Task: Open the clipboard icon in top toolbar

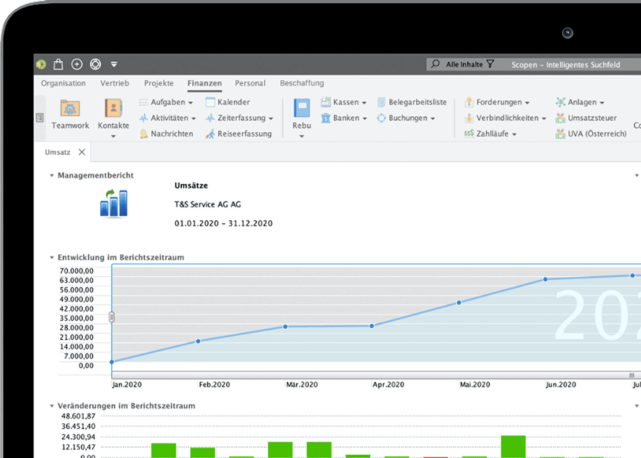Action: 58,64
